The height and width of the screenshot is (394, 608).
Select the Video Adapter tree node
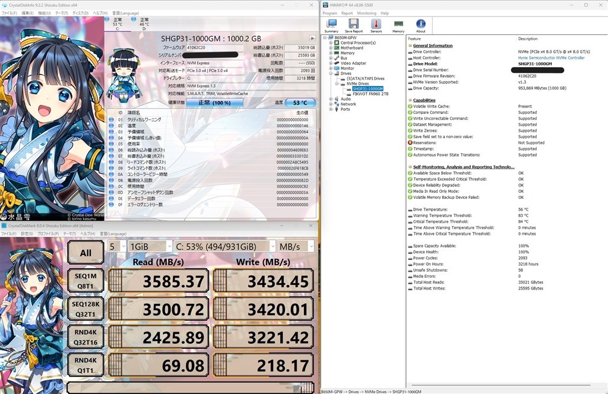(353, 63)
